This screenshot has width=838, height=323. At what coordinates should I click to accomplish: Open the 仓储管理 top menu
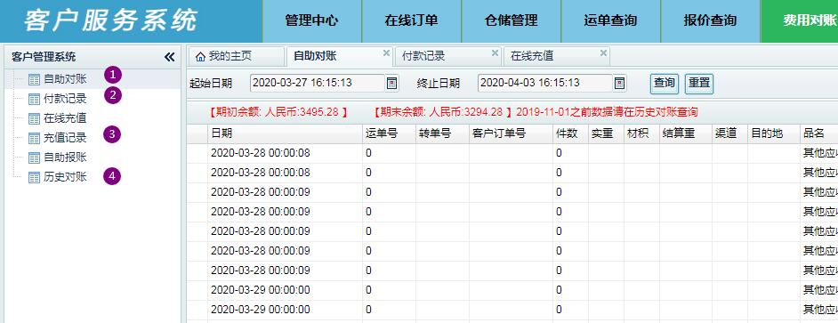pyautogui.click(x=511, y=21)
